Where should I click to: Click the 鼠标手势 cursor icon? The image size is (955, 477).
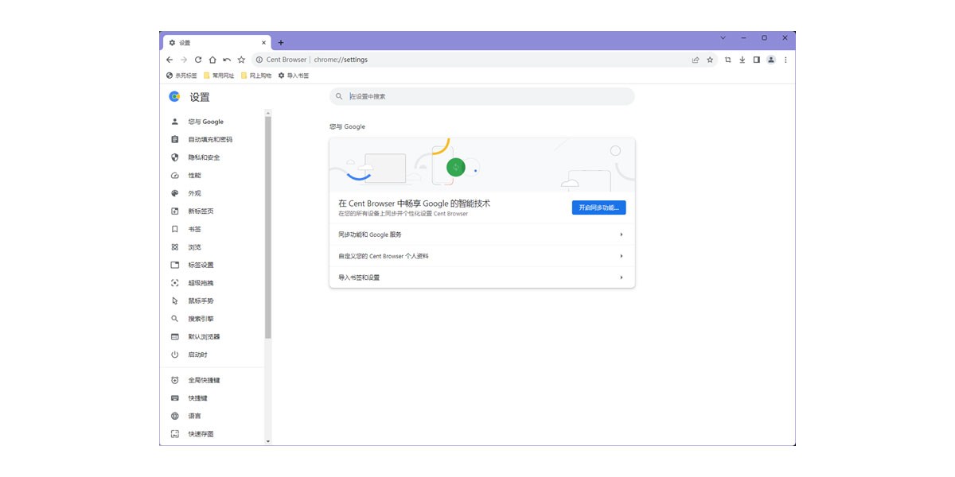[175, 301]
